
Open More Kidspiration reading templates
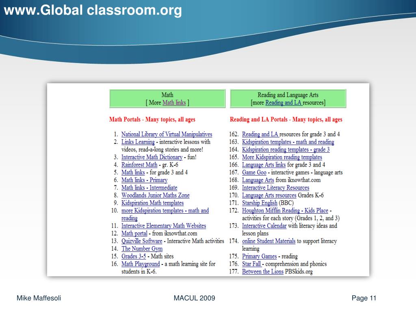(282, 157)
